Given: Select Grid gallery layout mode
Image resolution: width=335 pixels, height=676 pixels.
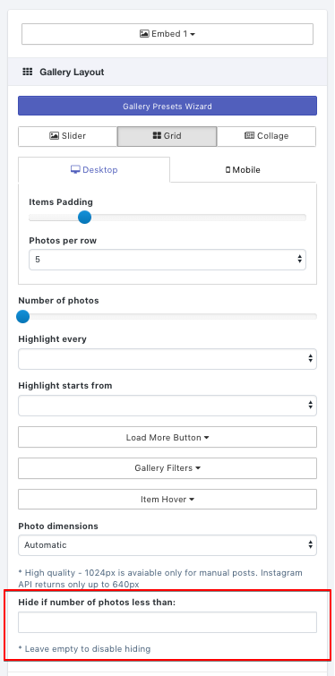Looking at the screenshot, I should (167, 136).
